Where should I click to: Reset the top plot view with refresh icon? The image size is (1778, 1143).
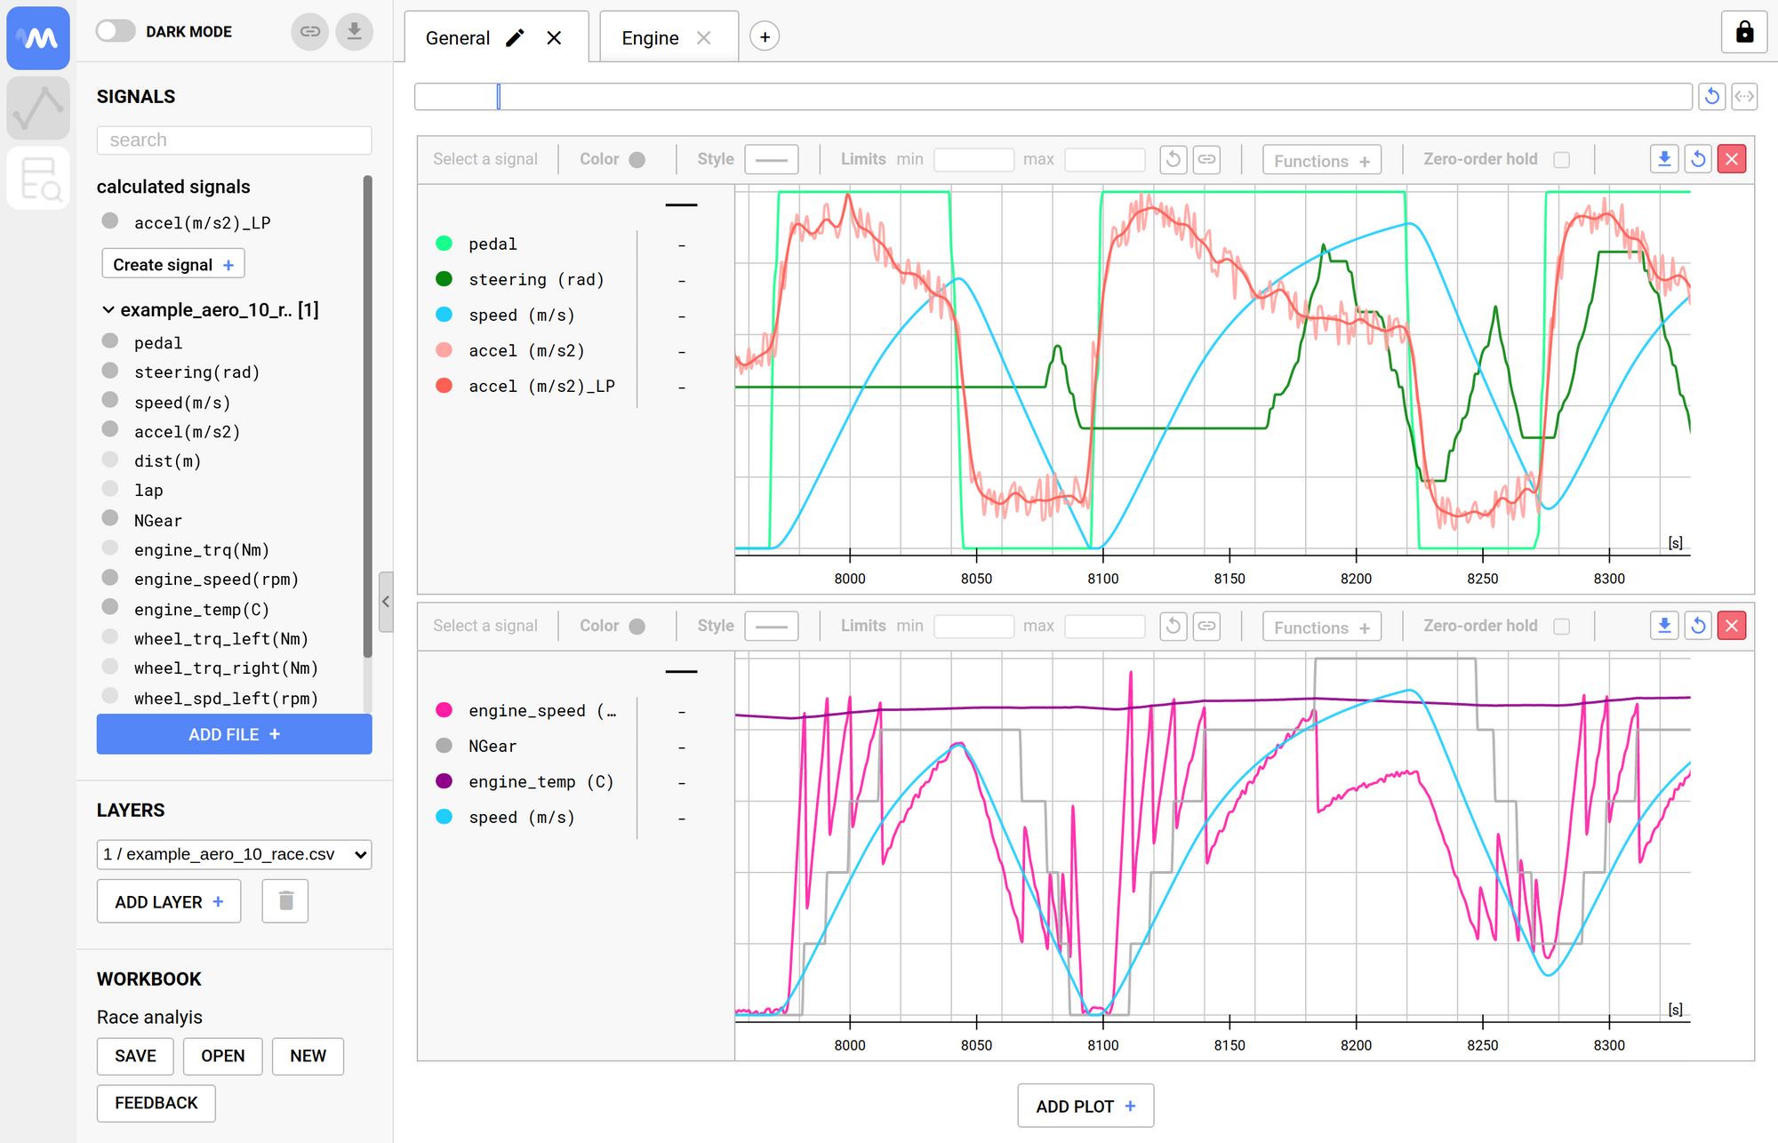1698,158
